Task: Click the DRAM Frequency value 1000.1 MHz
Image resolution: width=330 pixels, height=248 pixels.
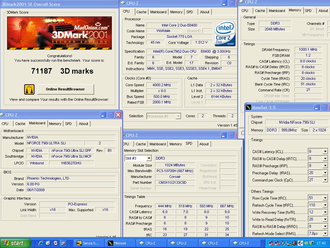Action: click(x=308, y=49)
